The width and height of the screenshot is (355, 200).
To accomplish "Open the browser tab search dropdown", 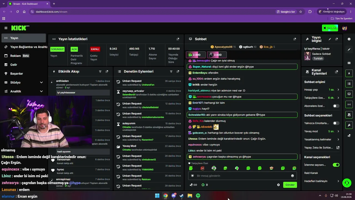I will [4, 4].
